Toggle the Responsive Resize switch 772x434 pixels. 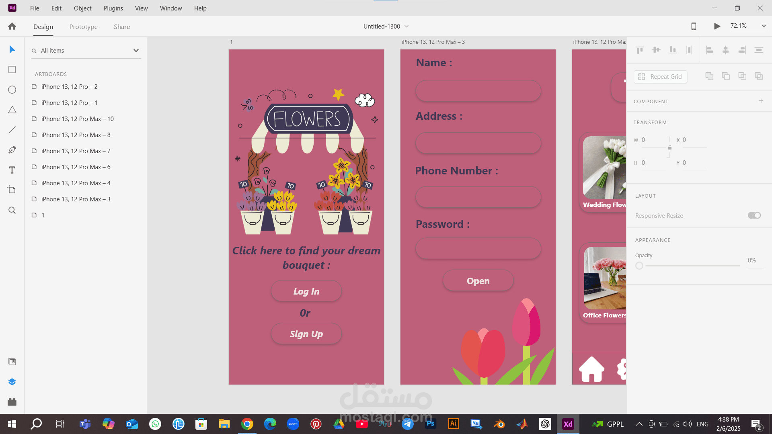[754, 215]
